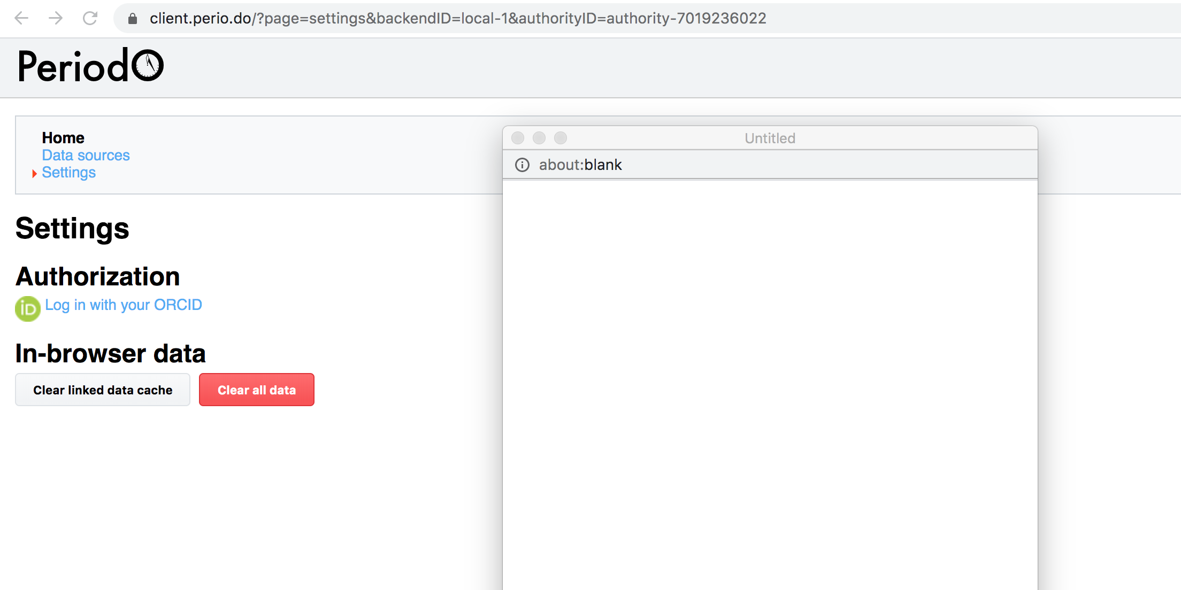1181x590 pixels.
Task: Minimize the Untitled popup window
Action: [539, 138]
